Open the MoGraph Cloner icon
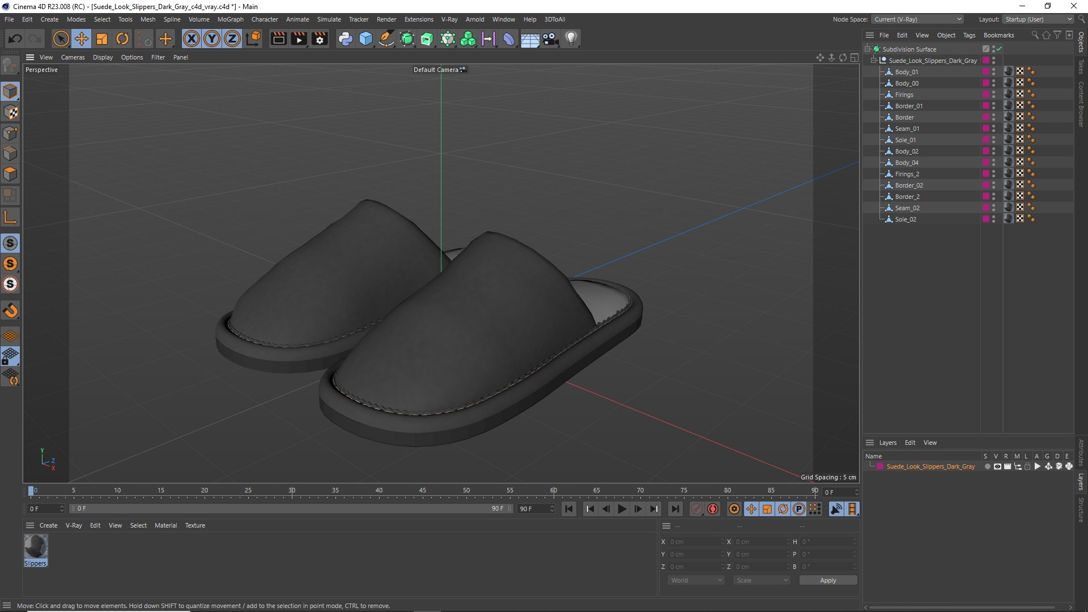This screenshot has width=1088, height=612. [x=468, y=39]
